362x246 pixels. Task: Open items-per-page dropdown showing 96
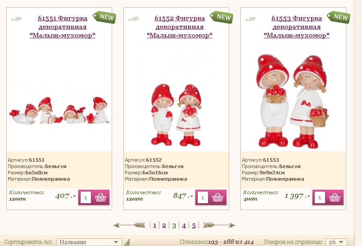click(336, 242)
